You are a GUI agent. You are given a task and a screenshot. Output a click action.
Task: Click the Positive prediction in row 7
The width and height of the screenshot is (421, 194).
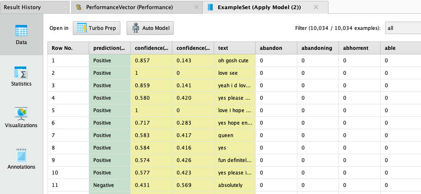point(110,135)
